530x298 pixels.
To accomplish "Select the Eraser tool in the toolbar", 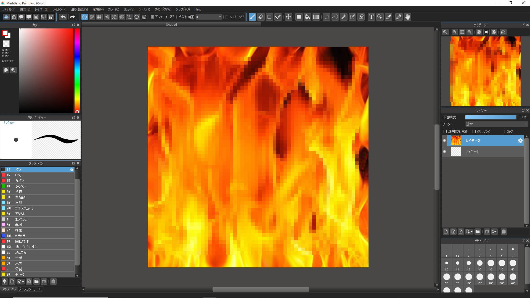I will [x=261, y=17].
